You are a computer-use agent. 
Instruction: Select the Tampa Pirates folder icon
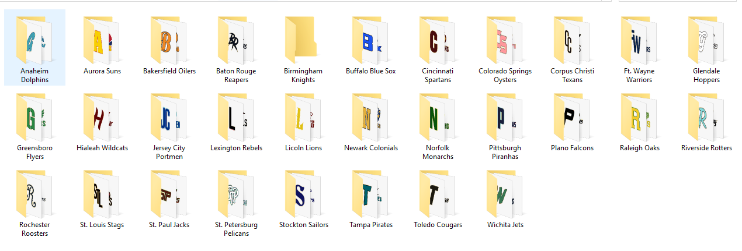click(370, 194)
